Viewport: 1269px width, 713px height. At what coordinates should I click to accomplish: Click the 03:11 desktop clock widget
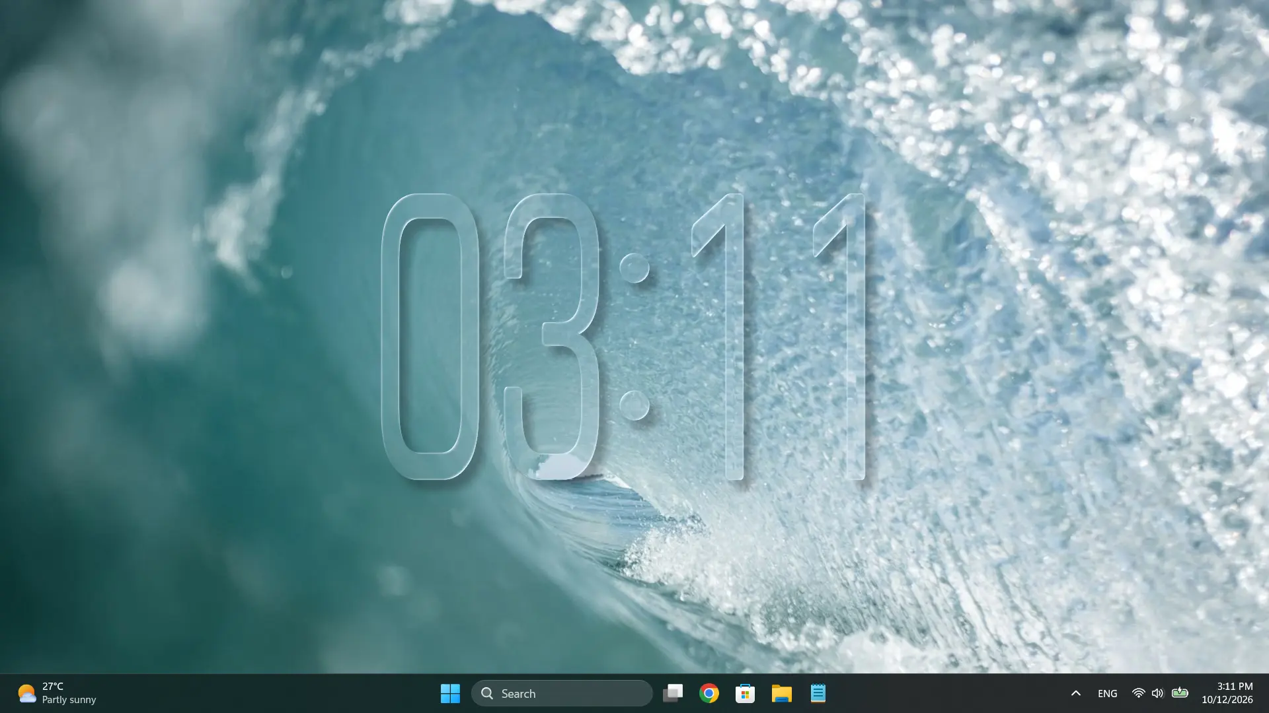click(624, 337)
